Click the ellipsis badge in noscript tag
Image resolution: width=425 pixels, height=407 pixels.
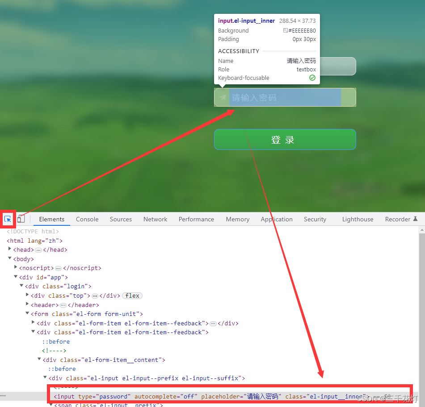[58, 268]
